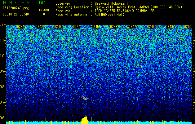Viewport: 195px width, 124px height.
Task: Click the HROFFT 1.0.0 title text
Action: pyautogui.click(x=24, y=2)
